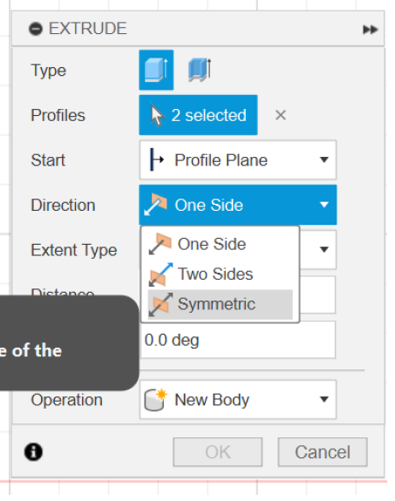395x501 pixels.
Task: Click the 0.0 deg taper angle field
Action: [x=238, y=340]
